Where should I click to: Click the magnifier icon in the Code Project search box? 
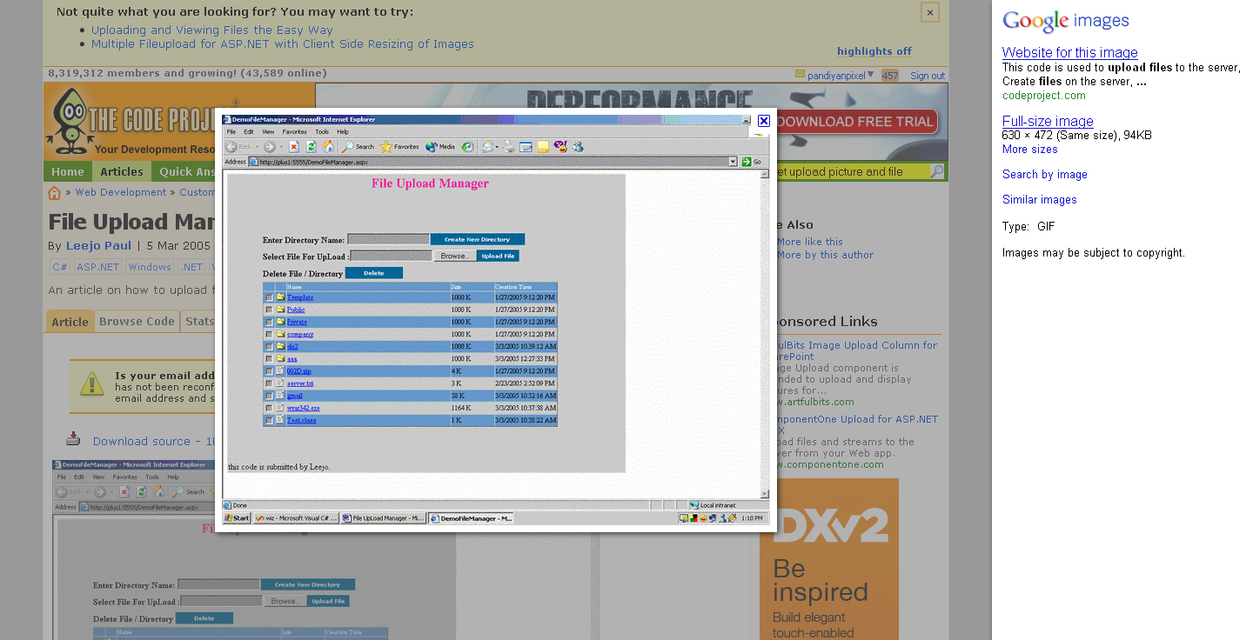click(x=937, y=171)
